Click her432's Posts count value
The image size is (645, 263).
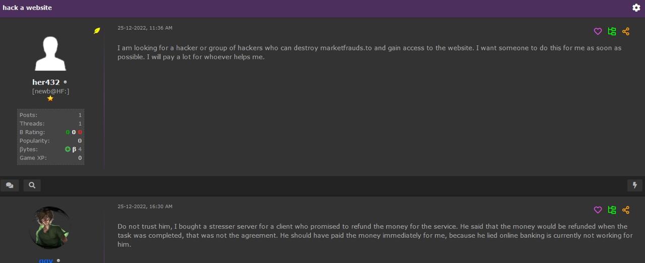pos(80,115)
